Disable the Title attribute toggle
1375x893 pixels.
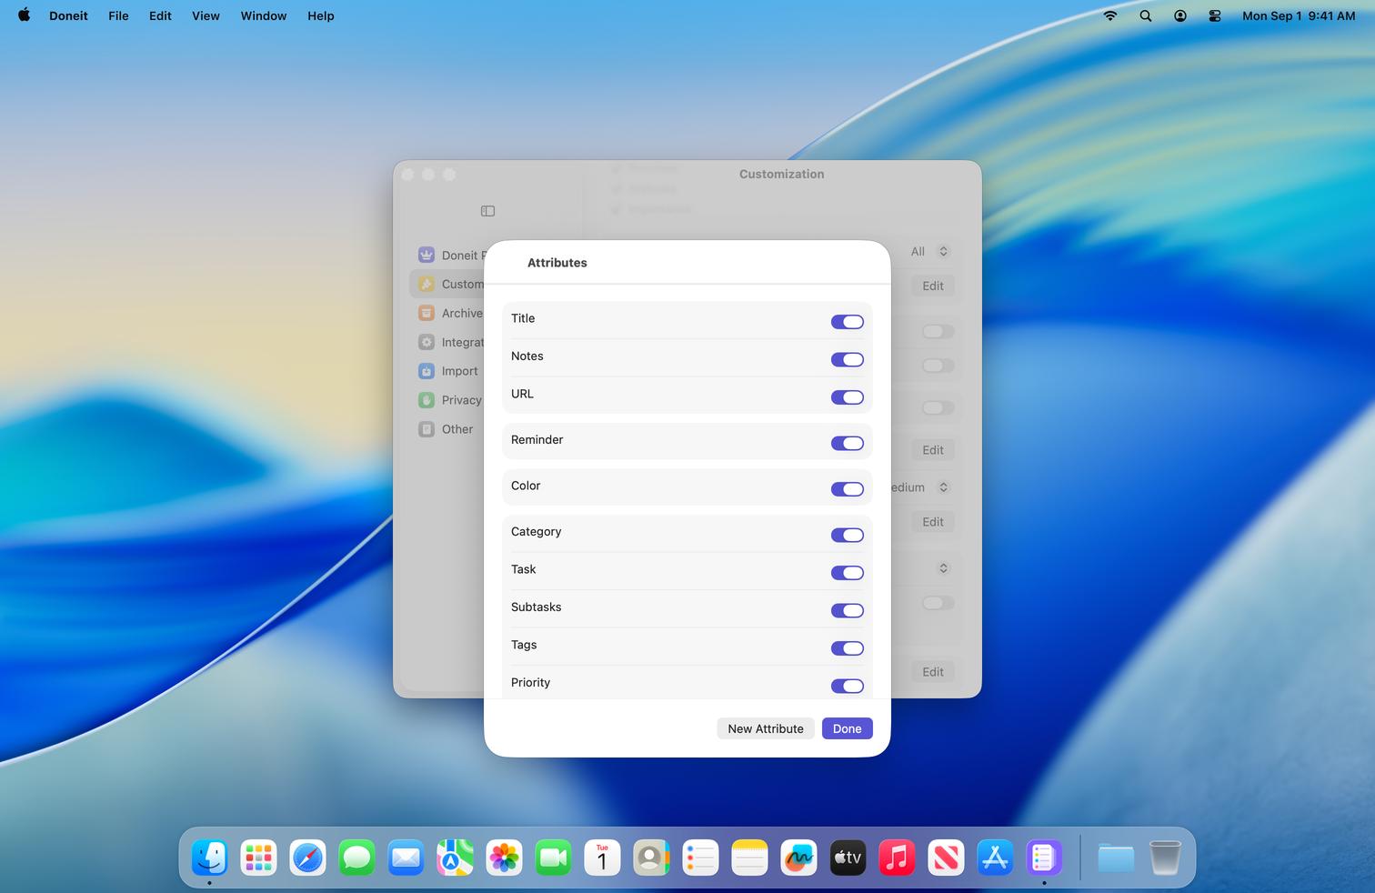point(847,322)
